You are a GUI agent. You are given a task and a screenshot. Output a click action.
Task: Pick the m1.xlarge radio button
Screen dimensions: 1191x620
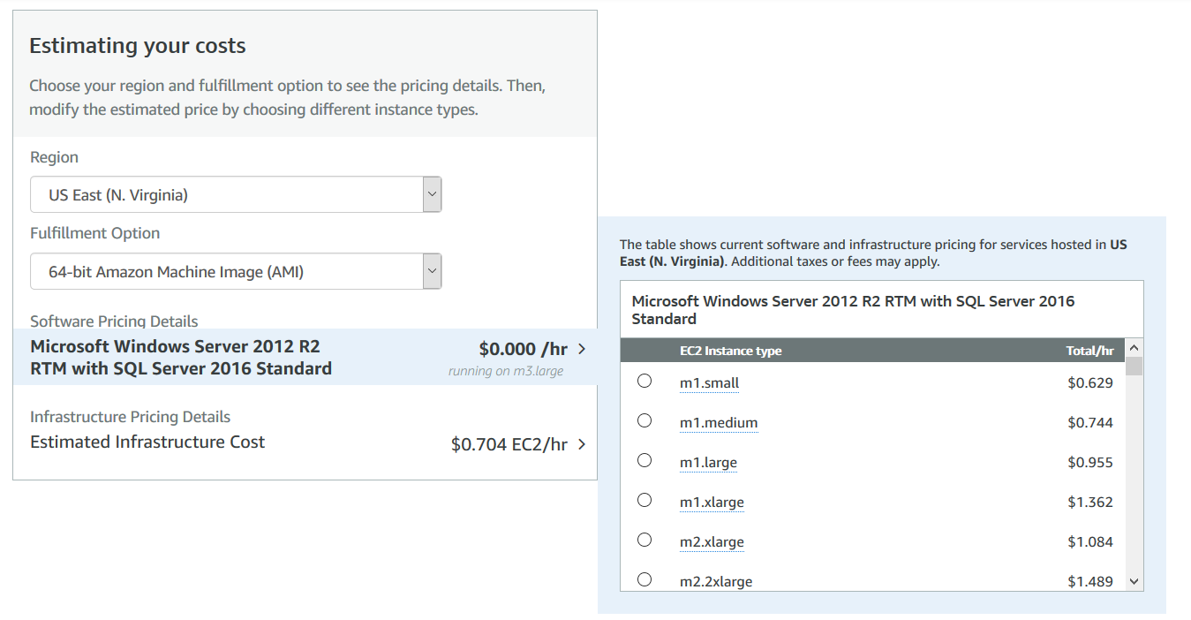tap(644, 500)
